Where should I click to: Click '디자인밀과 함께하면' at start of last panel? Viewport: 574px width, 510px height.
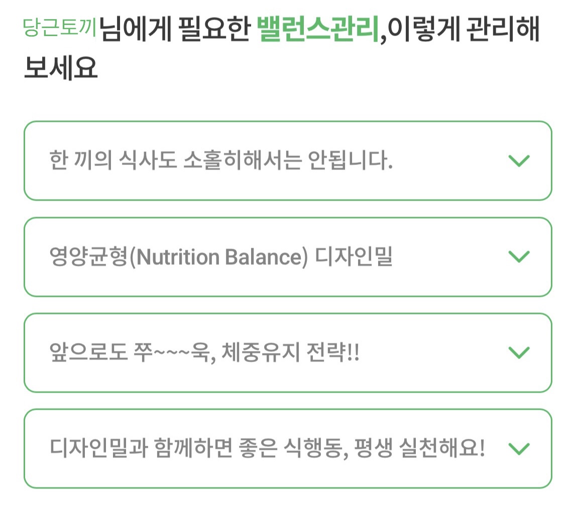pos(141,448)
